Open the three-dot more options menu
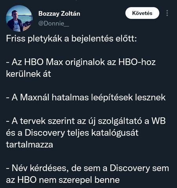Viewport: 177px width, 188px height. (167, 13)
